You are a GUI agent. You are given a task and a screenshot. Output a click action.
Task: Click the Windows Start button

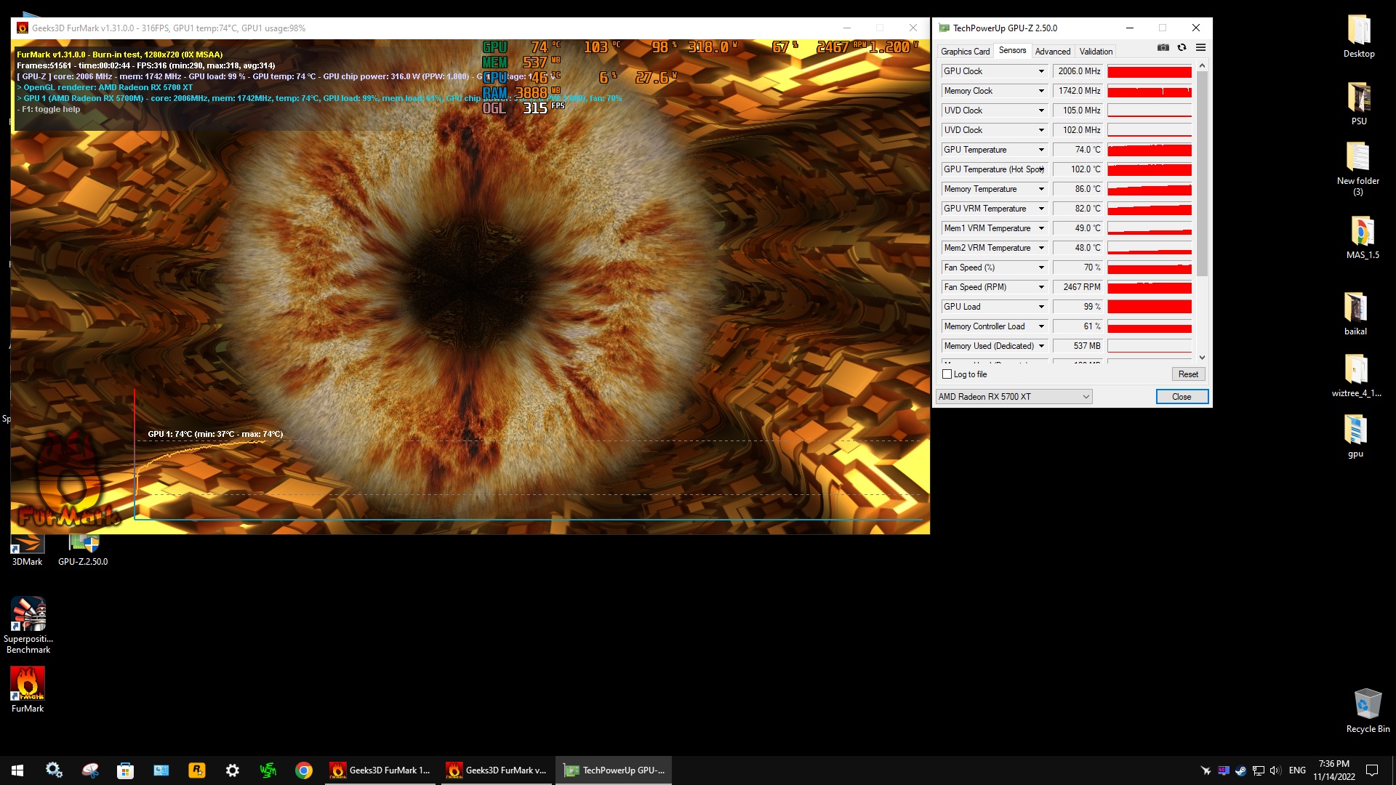pos(17,770)
